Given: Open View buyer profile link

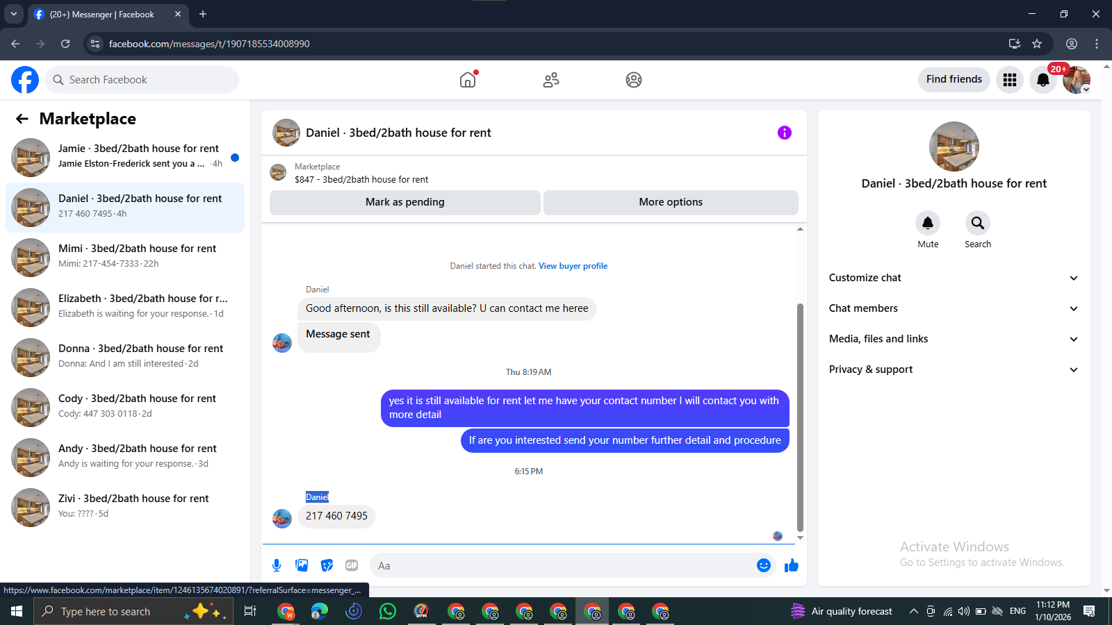Looking at the screenshot, I should tap(573, 266).
